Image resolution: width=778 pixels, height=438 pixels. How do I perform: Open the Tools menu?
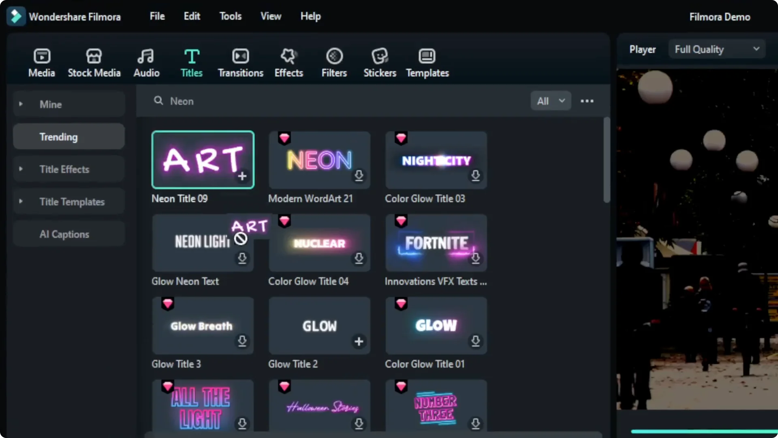tap(230, 16)
